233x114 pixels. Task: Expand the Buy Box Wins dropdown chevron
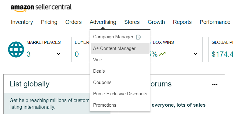(x=195, y=54)
